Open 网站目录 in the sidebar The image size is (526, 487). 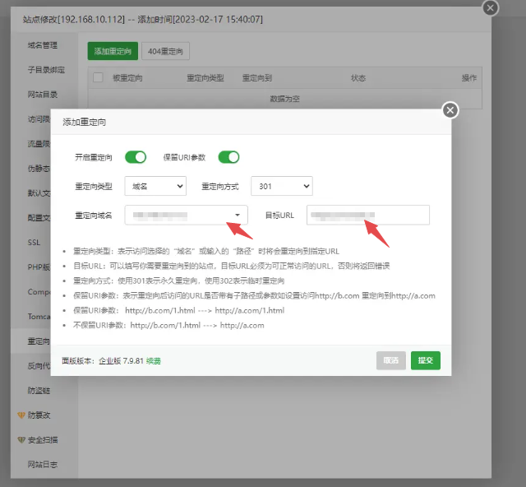(x=43, y=95)
